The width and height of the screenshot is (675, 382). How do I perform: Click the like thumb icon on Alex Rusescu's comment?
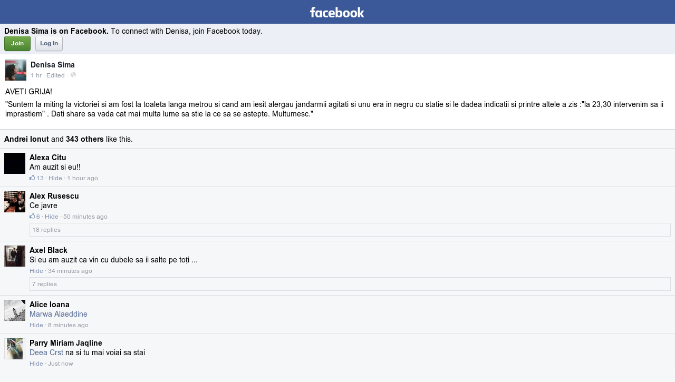(32, 216)
